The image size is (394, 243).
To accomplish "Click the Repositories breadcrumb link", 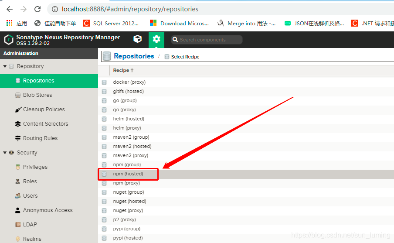I will click(x=134, y=56).
